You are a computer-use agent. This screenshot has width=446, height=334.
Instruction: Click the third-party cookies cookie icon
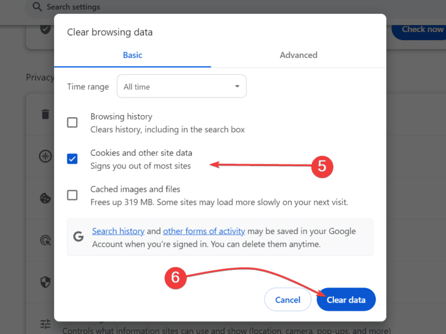pos(45,198)
